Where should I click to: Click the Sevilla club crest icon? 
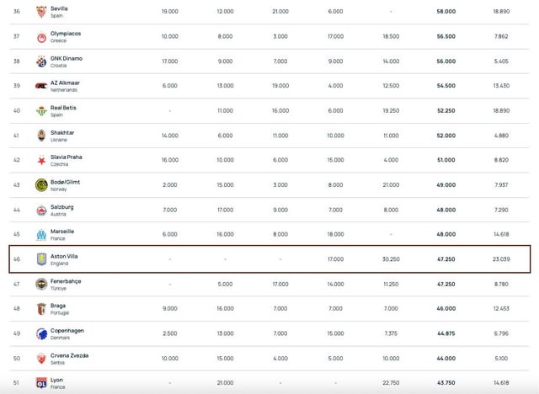(x=40, y=11)
